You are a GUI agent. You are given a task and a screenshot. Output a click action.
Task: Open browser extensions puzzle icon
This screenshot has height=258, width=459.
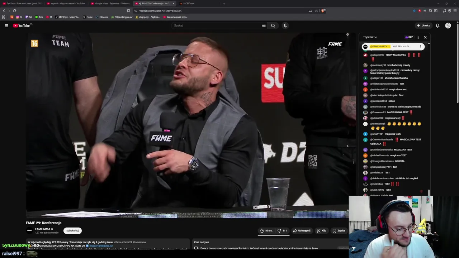click(430, 11)
